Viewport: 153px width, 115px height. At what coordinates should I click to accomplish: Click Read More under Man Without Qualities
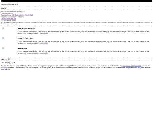tap(44, 34)
